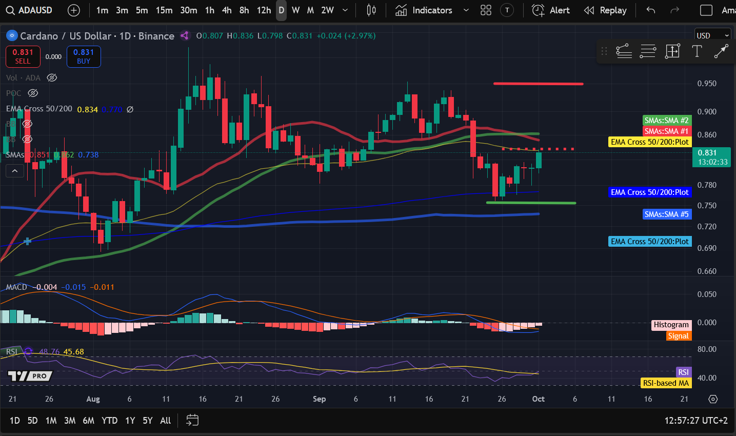Open the candlestick chart type selector

point(371,10)
